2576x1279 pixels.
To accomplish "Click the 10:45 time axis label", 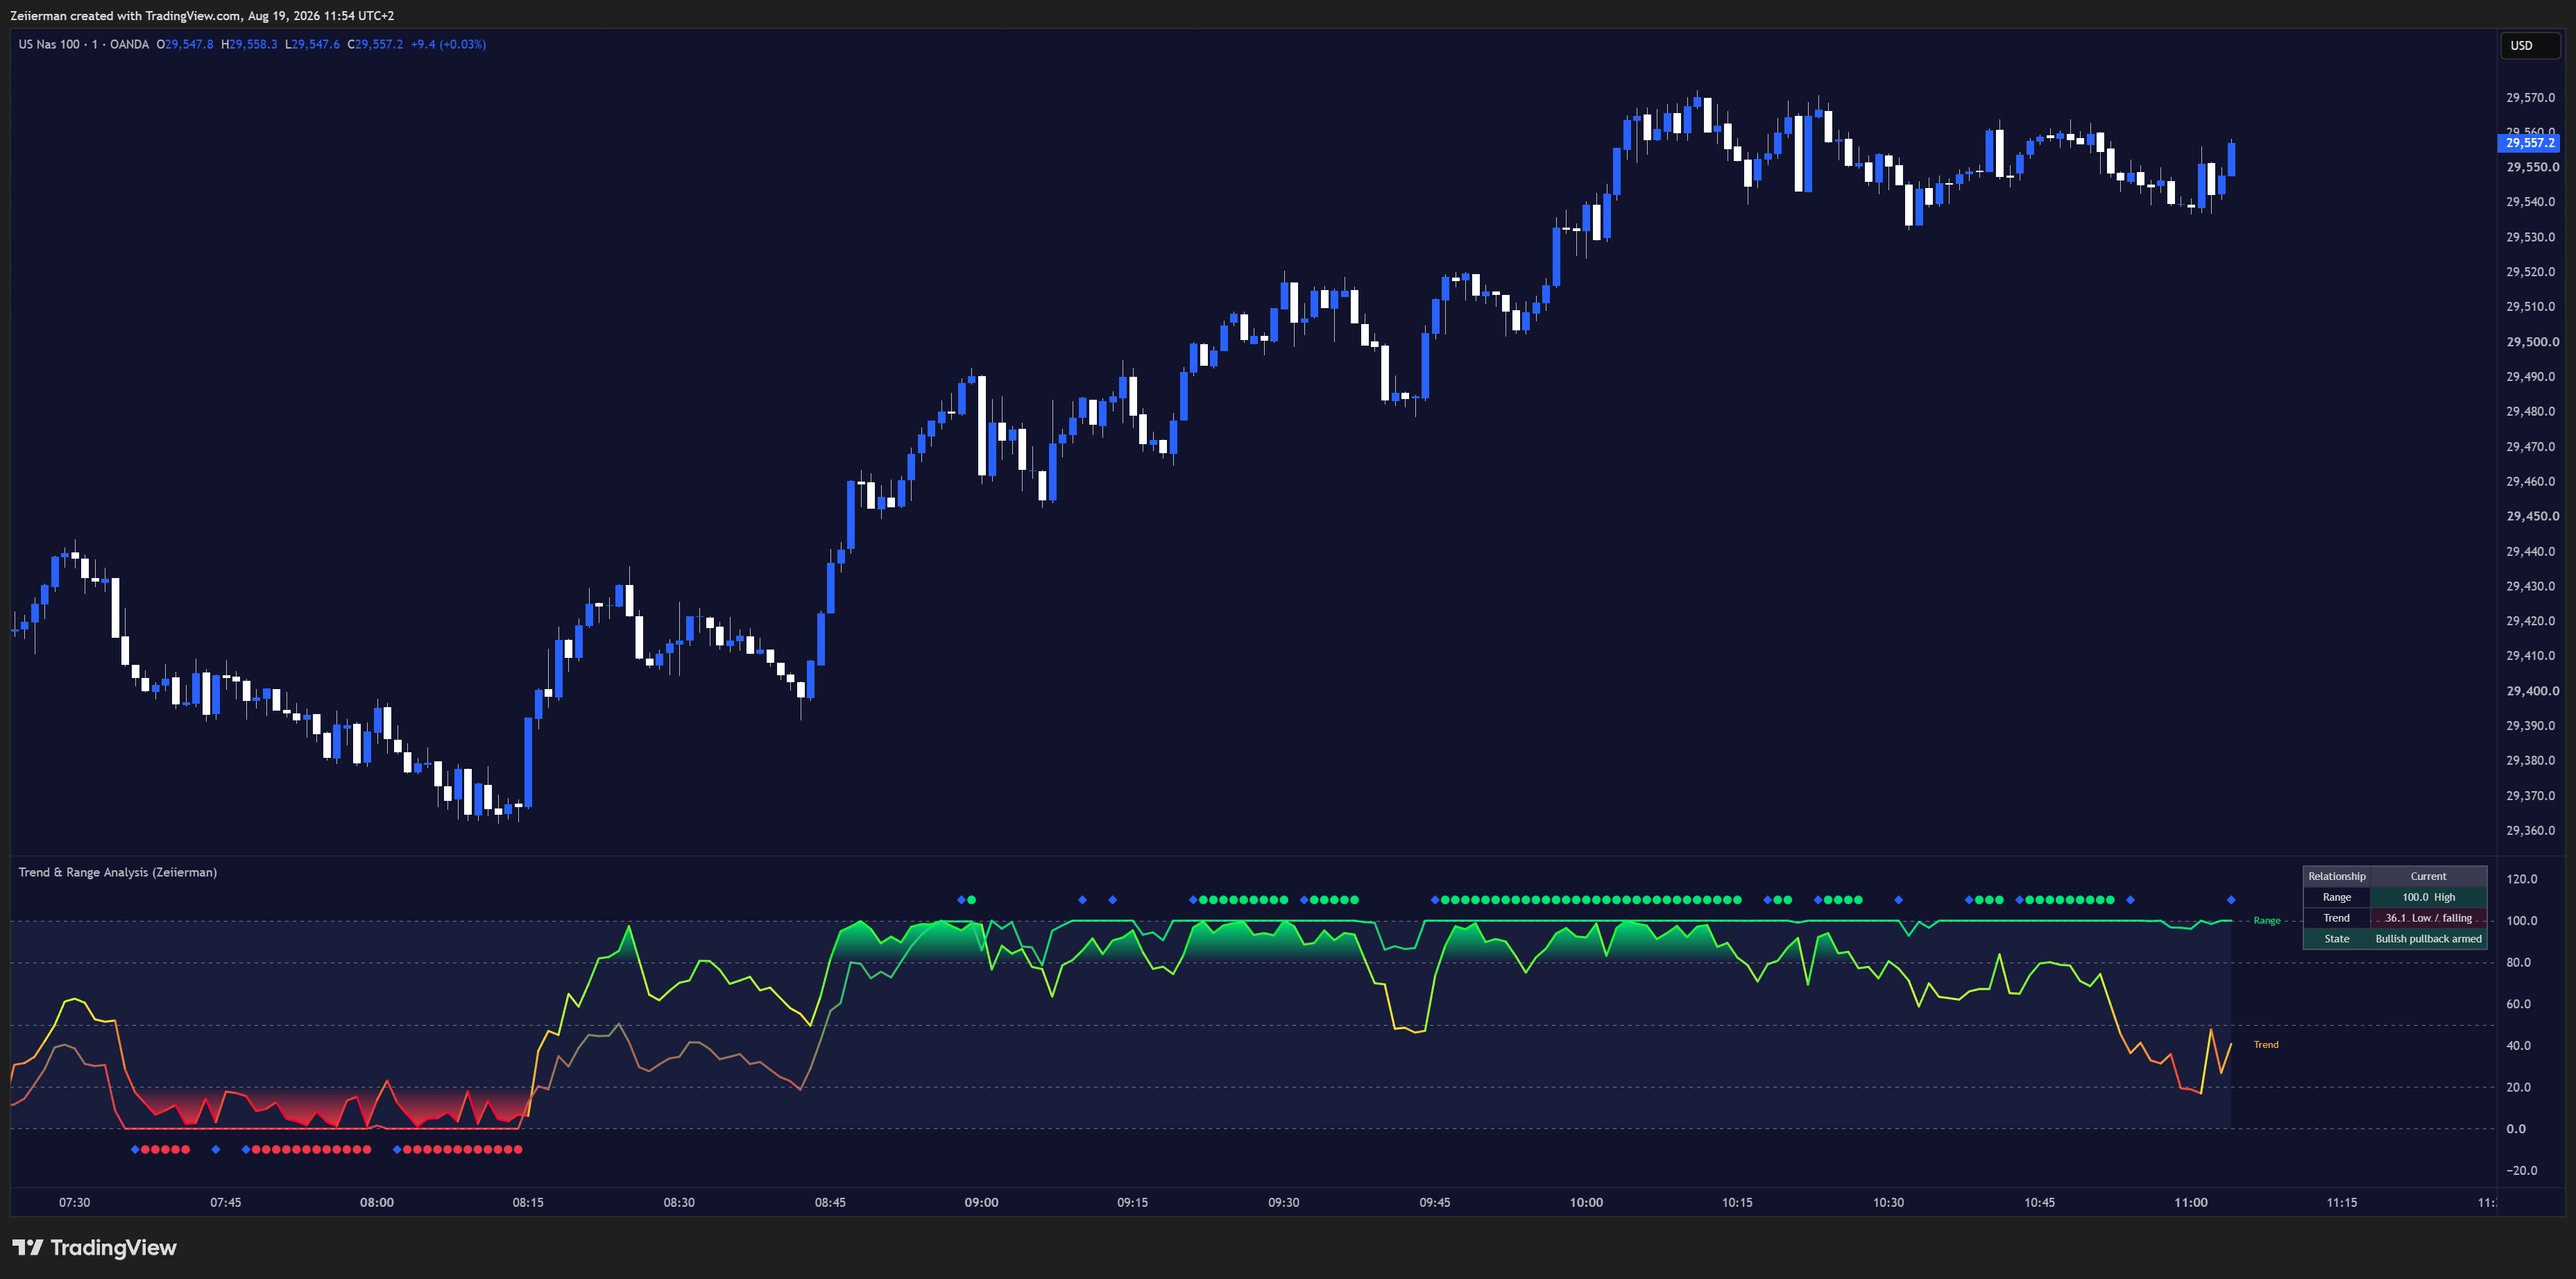I will pos(2039,1202).
